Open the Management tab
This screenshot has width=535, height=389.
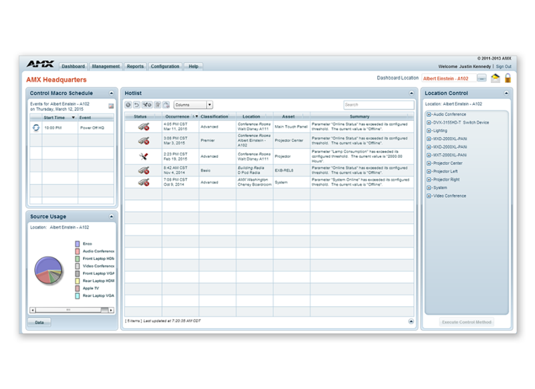(x=106, y=66)
